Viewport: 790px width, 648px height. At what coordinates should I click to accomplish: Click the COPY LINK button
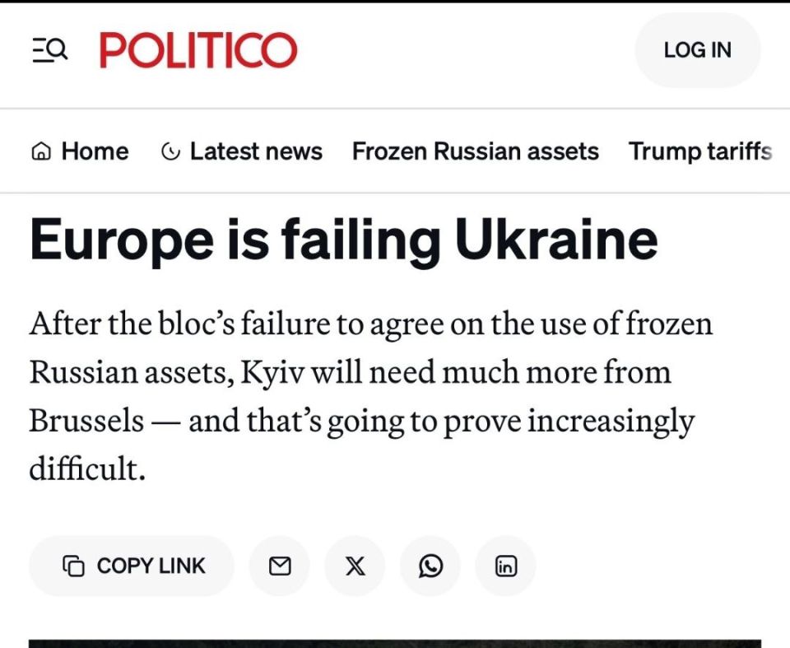pyautogui.click(x=132, y=566)
